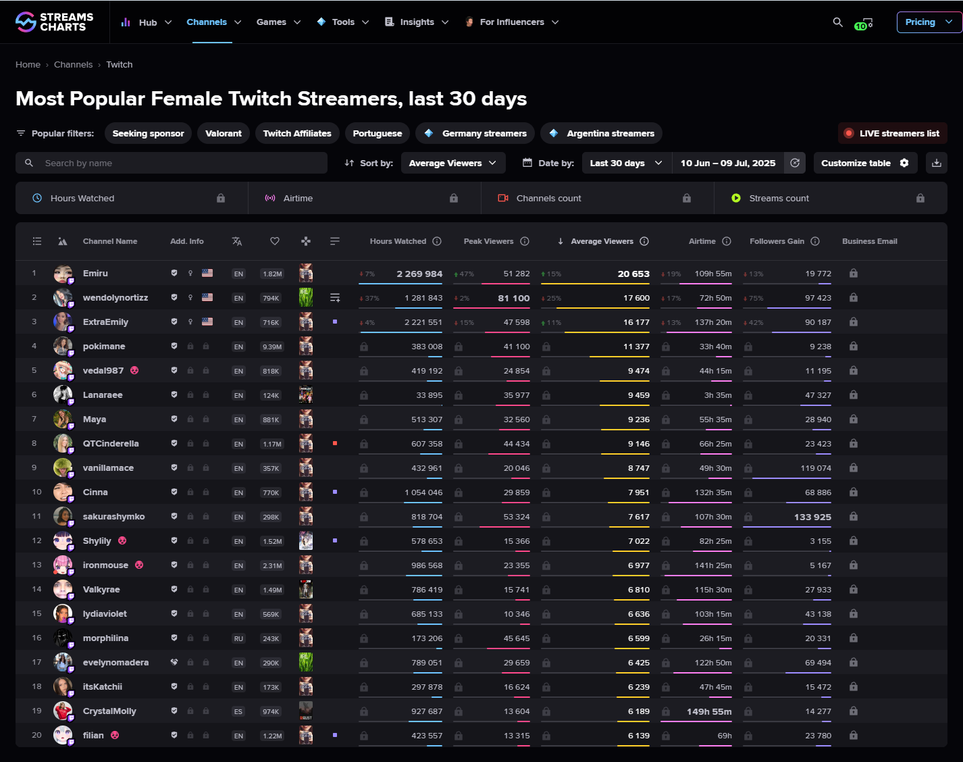This screenshot has width=963, height=762.
Task: Apply the Valorant filter
Action: (x=224, y=133)
